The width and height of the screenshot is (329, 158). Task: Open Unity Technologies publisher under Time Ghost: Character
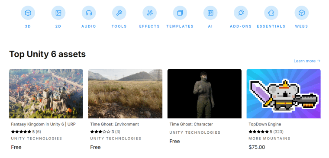pyautogui.click(x=195, y=132)
